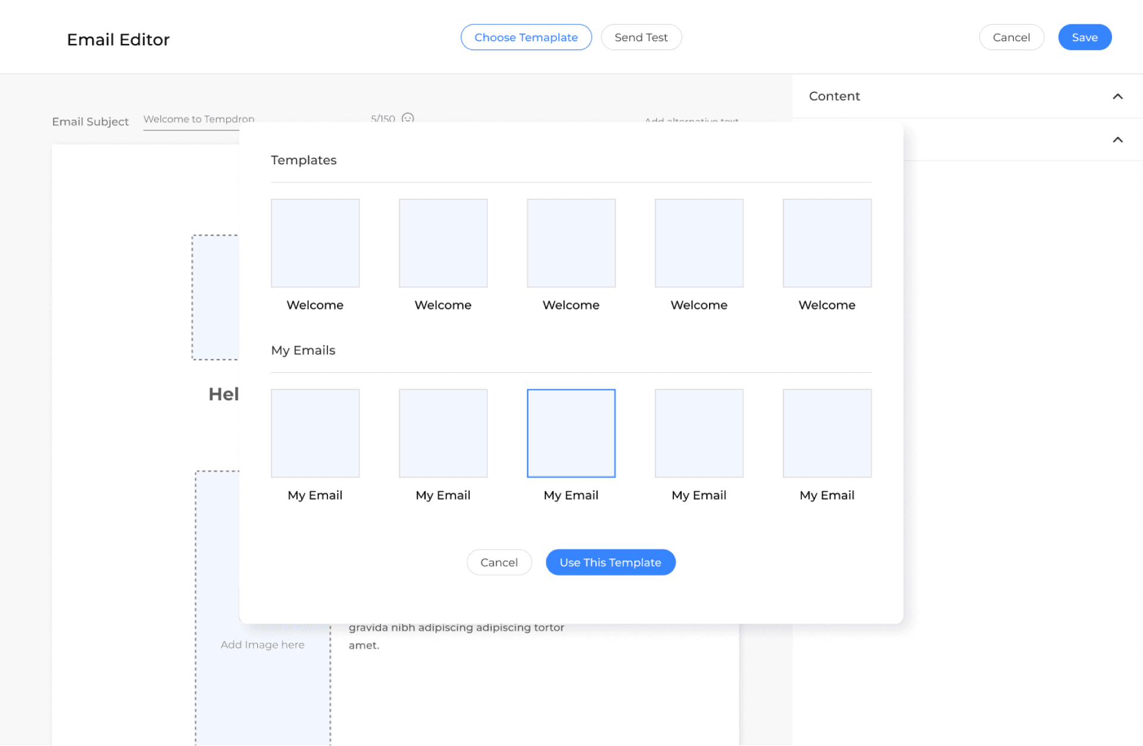Click the Save button
This screenshot has width=1143, height=746.
pyautogui.click(x=1084, y=37)
